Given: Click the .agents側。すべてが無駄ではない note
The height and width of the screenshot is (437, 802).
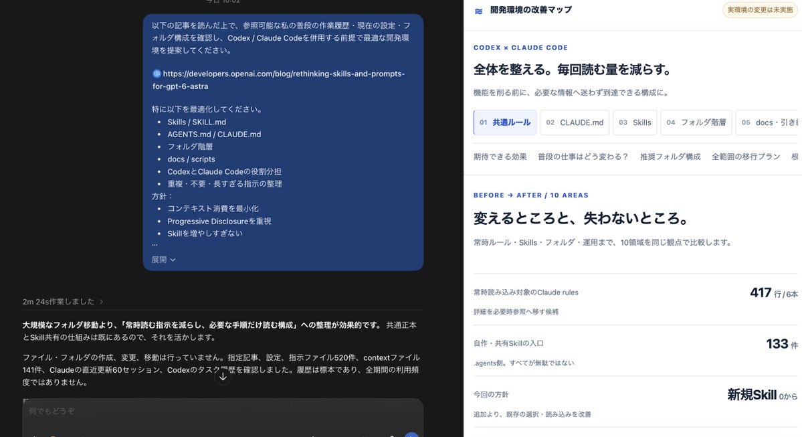Looking at the screenshot, I should click(524, 363).
